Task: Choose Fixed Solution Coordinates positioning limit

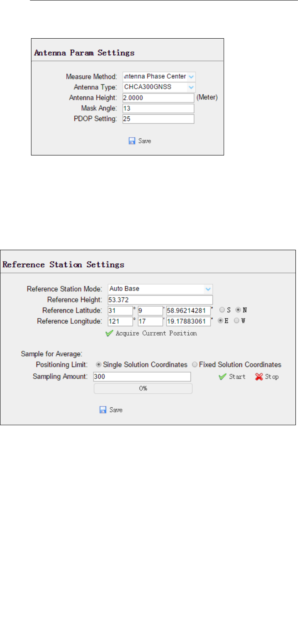Action: [x=195, y=364]
